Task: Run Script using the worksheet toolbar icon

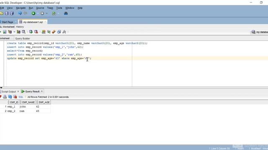Action: [x=5, y=32]
